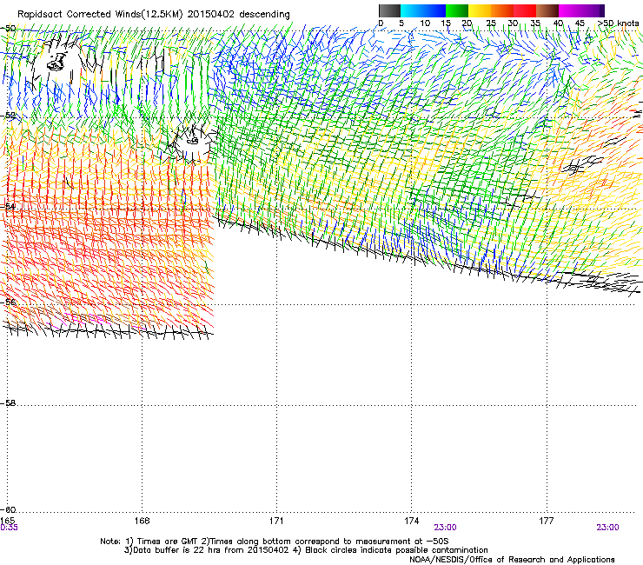Click the black island outline below -50
This screenshot has height=565, width=643.
point(56,62)
